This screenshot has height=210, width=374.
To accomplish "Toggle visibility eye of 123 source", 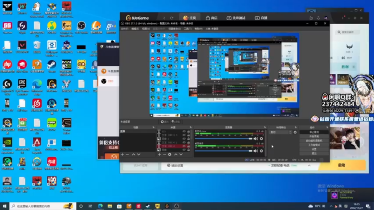I will tap(184, 132).
